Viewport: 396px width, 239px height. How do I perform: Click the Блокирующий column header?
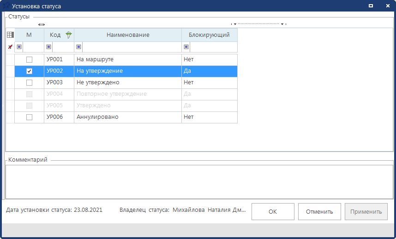click(x=209, y=35)
